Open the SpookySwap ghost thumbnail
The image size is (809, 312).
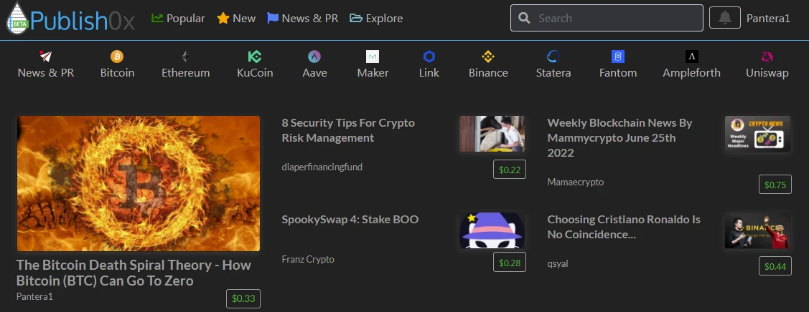pos(492,230)
